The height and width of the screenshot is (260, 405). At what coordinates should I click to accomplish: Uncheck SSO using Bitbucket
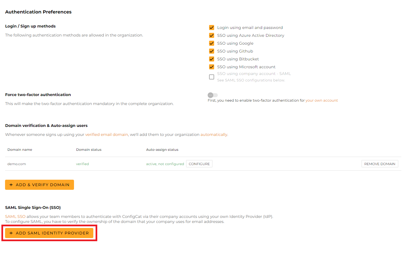point(211,59)
